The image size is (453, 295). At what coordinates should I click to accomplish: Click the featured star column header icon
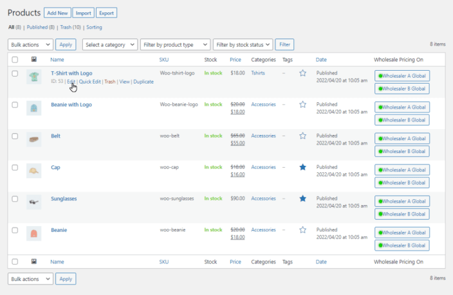[x=302, y=60]
